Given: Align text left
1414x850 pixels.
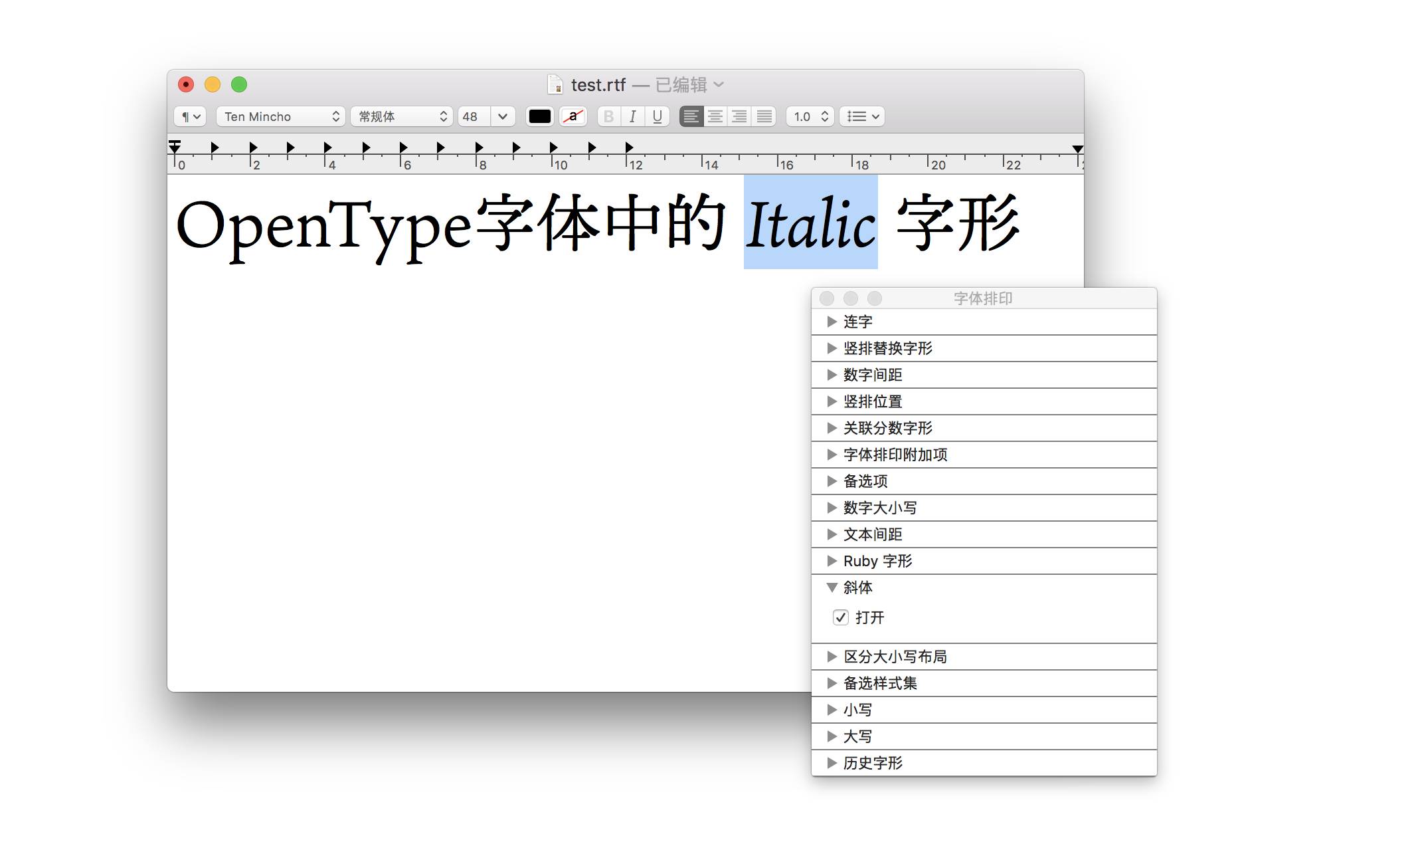Looking at the screenshot, I should [691, 117].
